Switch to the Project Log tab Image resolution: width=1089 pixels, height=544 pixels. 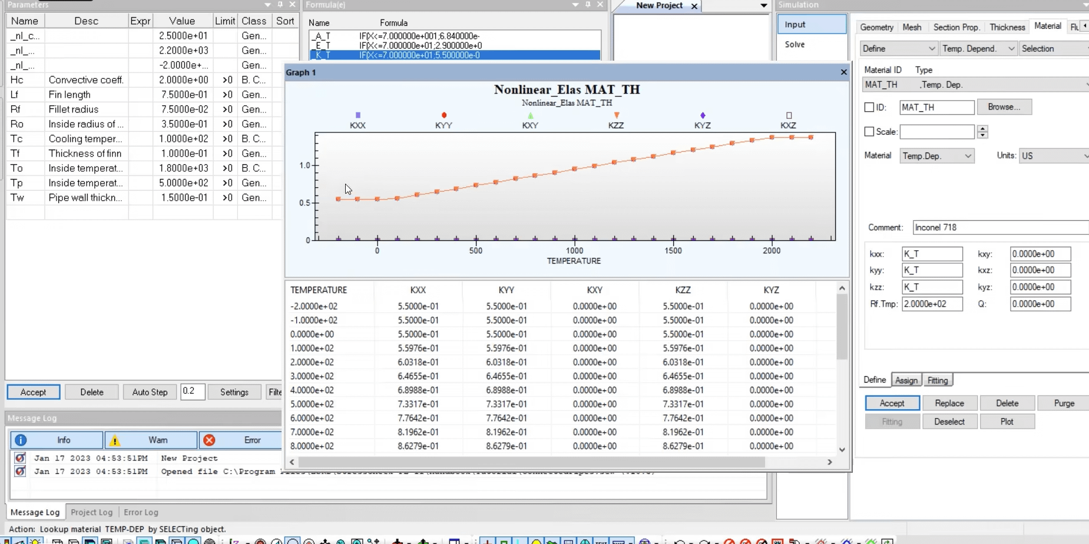pos(92,512)
